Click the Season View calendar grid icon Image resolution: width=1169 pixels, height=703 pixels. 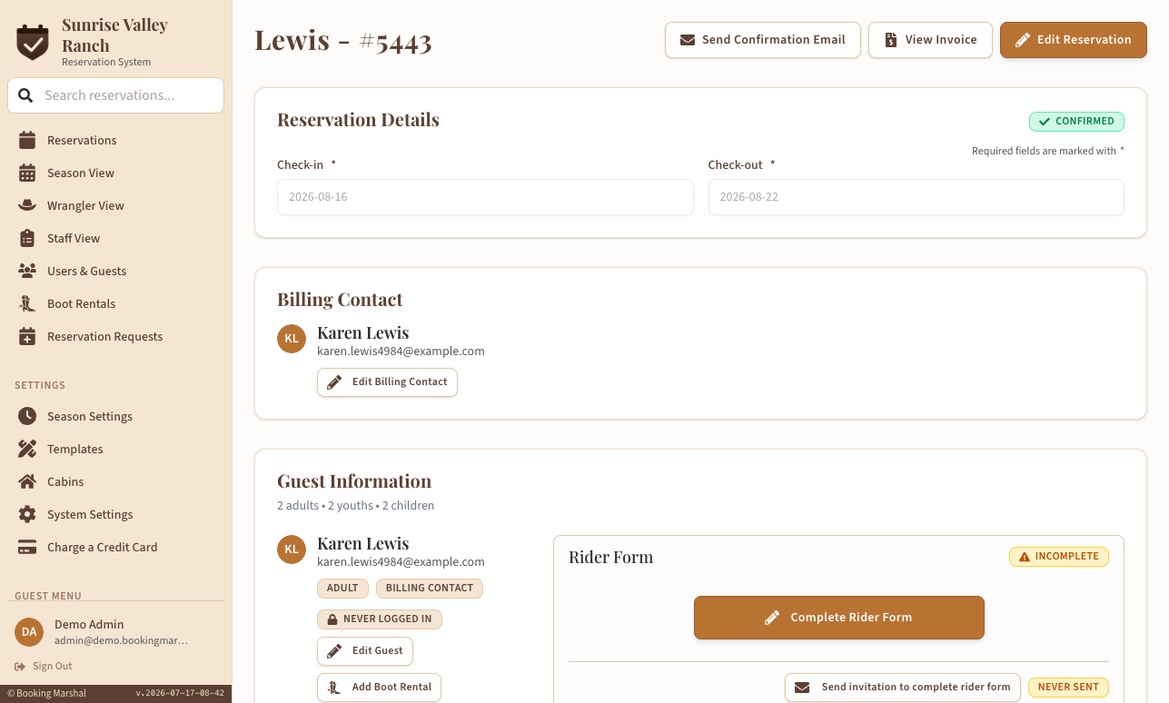27,173
